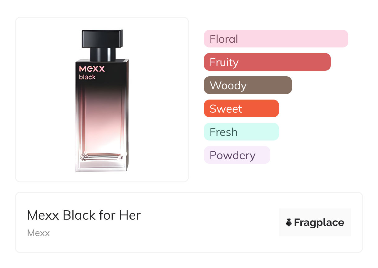Image resolution: width=378 pixels, height=268 pixels.
Task: Choose the brown Woody accord bar
Action: pyautogui.click(x=248, y=85)
